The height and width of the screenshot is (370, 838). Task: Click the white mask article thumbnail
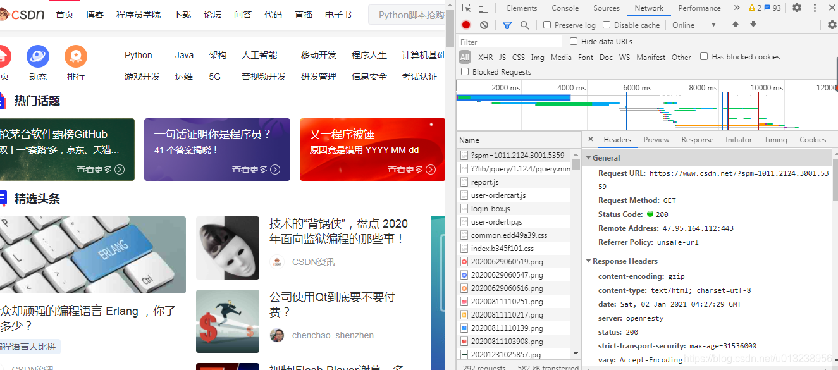(x=228, y=248)
